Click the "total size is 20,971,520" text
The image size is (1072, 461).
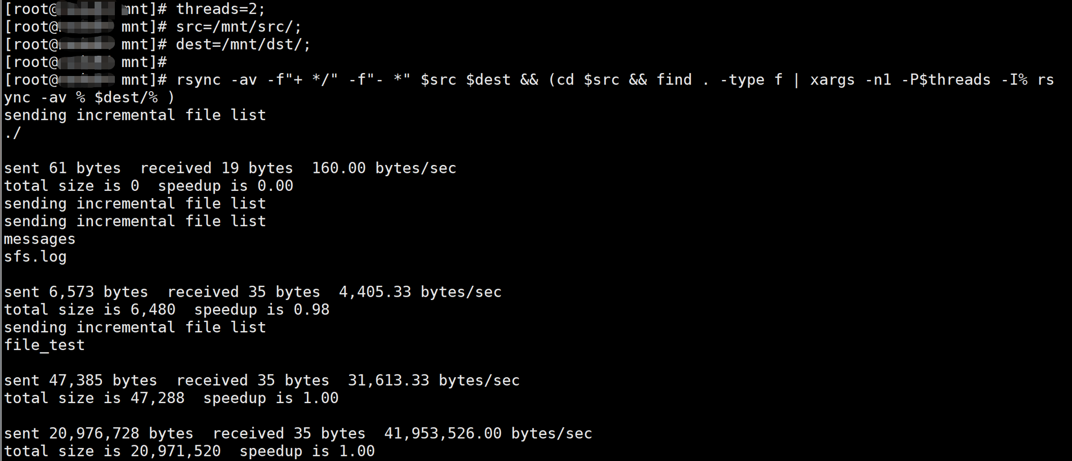112,451
